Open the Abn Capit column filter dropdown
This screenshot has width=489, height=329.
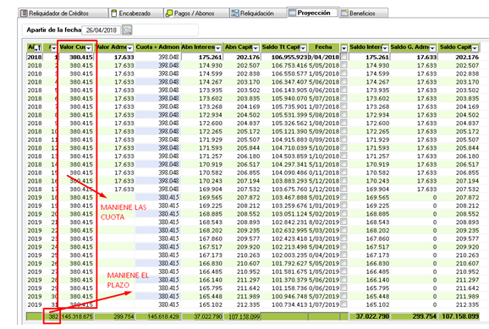click(255, 48)
